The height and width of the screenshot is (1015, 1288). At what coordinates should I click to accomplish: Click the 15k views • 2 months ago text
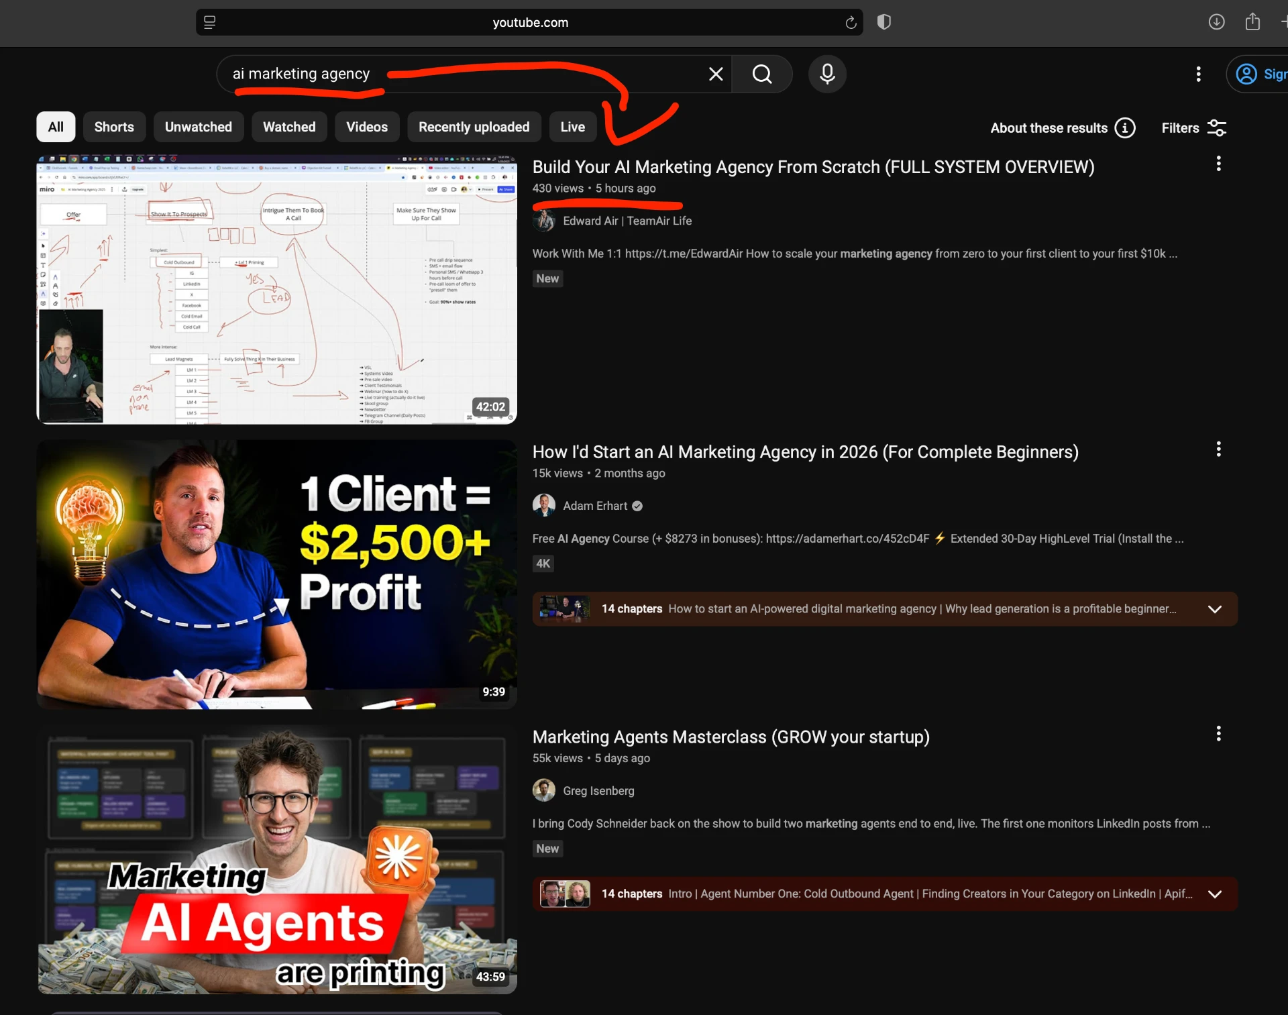pyautogui.click(x=598, y=474)
